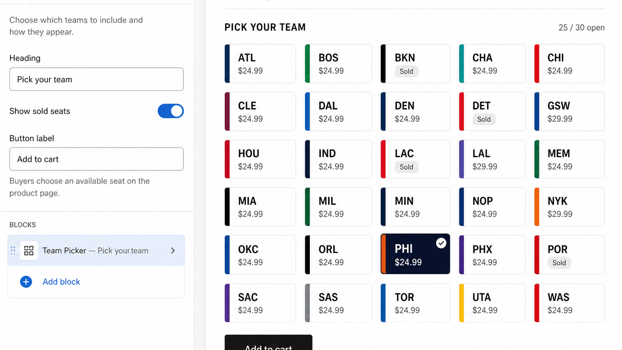The image size is (622, 350).
Task: Click the Team Picker grid icon
Action: click(x=29, y=250)
